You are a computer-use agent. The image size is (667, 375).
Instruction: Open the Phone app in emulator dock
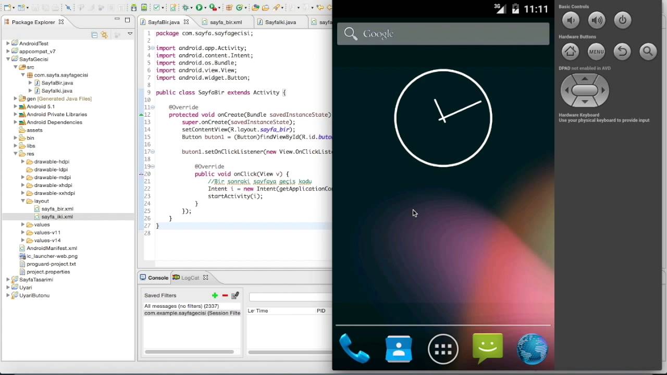pos(354,348)
